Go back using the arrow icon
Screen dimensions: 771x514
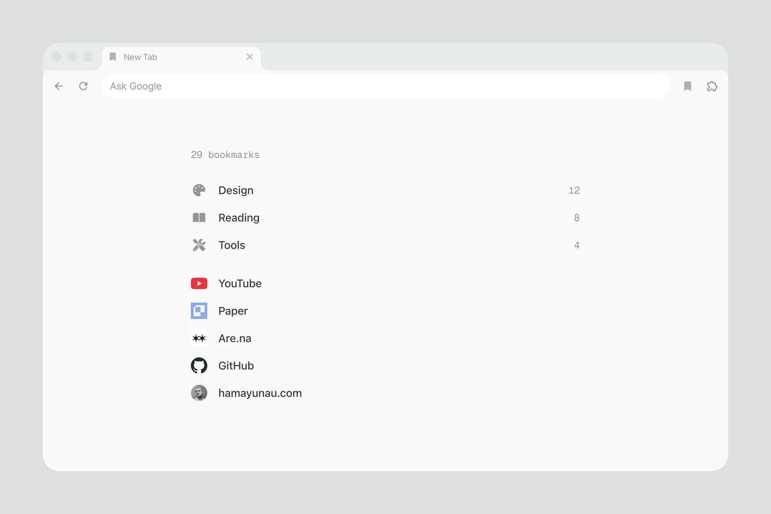click(x=59, y=86)
